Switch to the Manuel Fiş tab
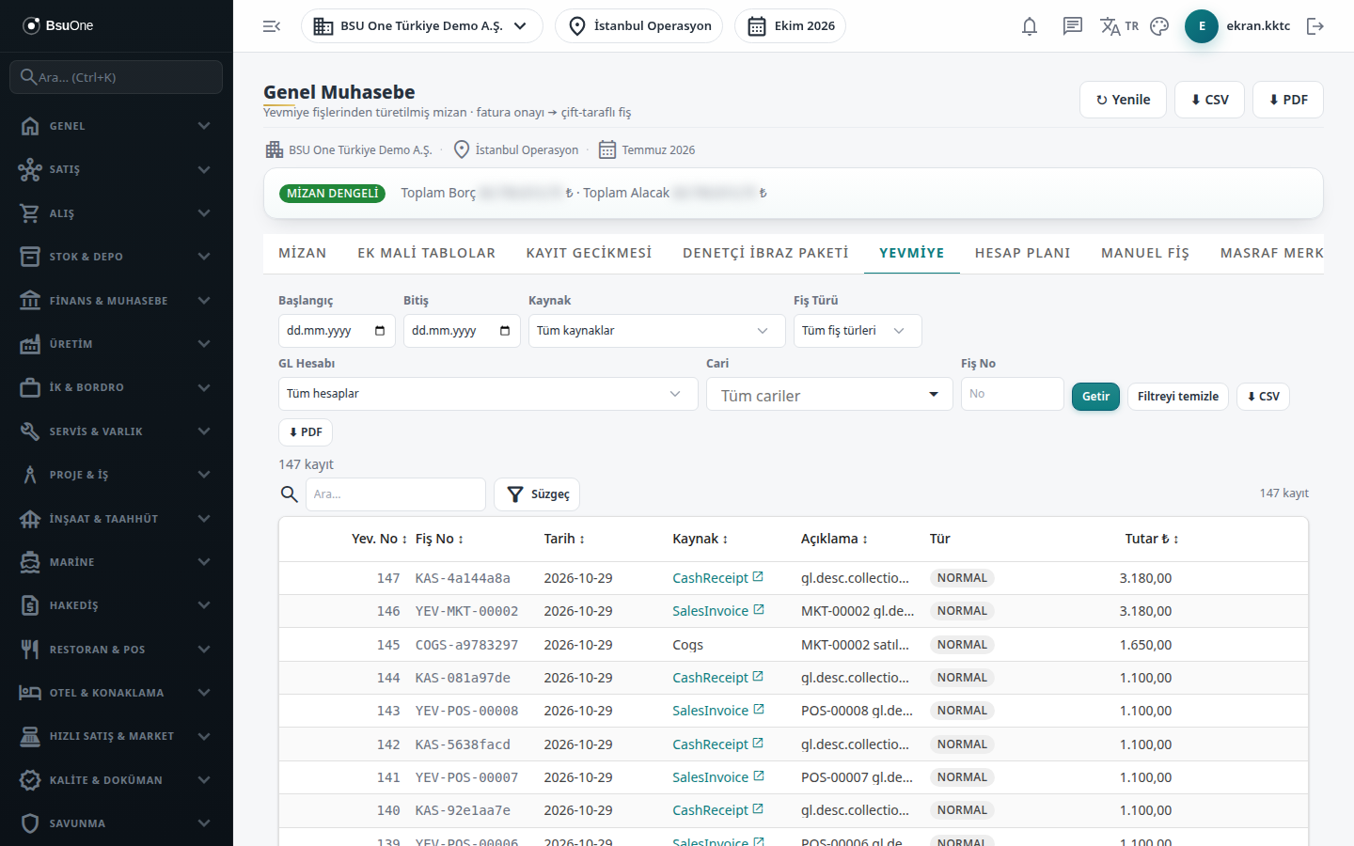This screenshot has height=846, width=1354. point(1145,253)
